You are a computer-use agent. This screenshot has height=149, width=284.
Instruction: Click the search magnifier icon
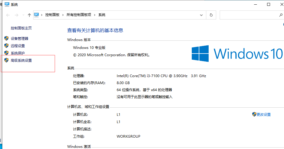tap(281, 15)
